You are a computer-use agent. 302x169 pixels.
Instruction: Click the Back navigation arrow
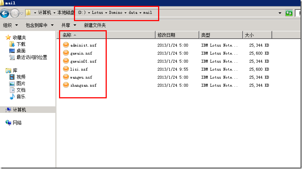pyautogui.click(x=5, y=13)
